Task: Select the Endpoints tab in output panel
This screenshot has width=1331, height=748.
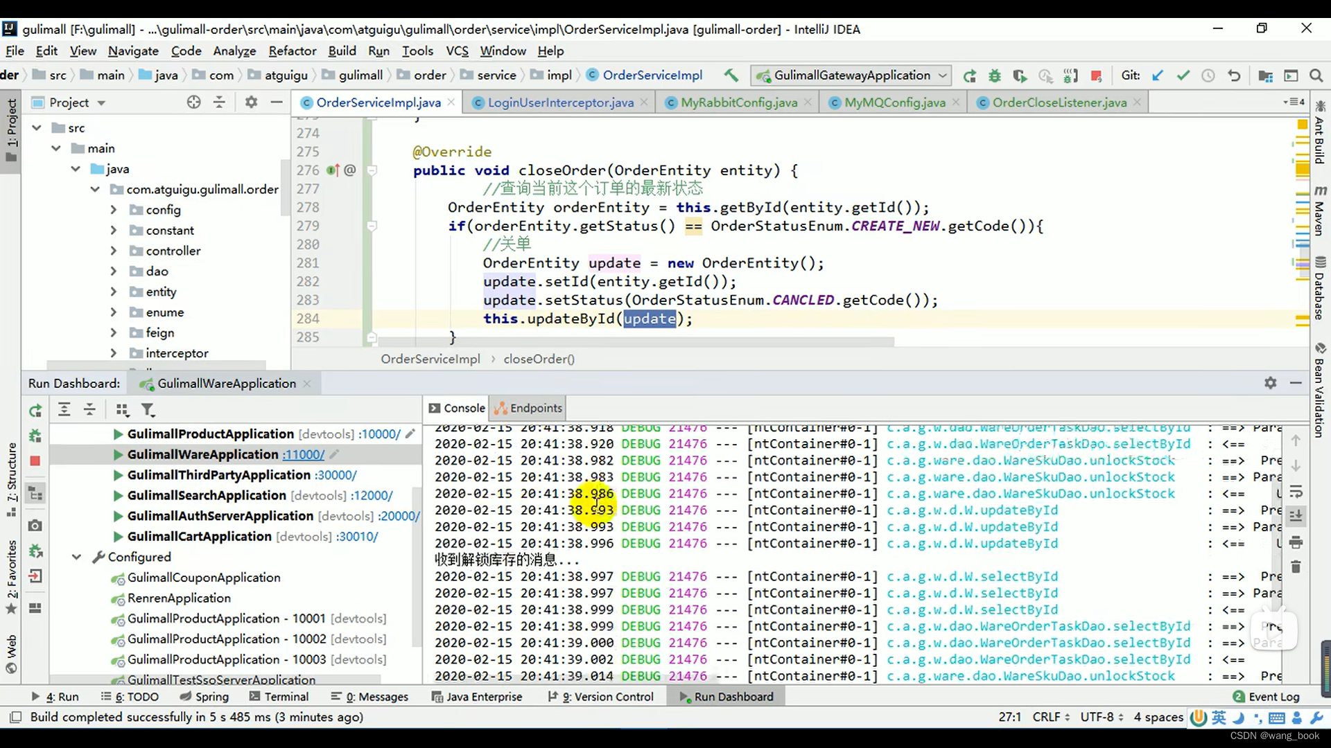Action: 534,408
